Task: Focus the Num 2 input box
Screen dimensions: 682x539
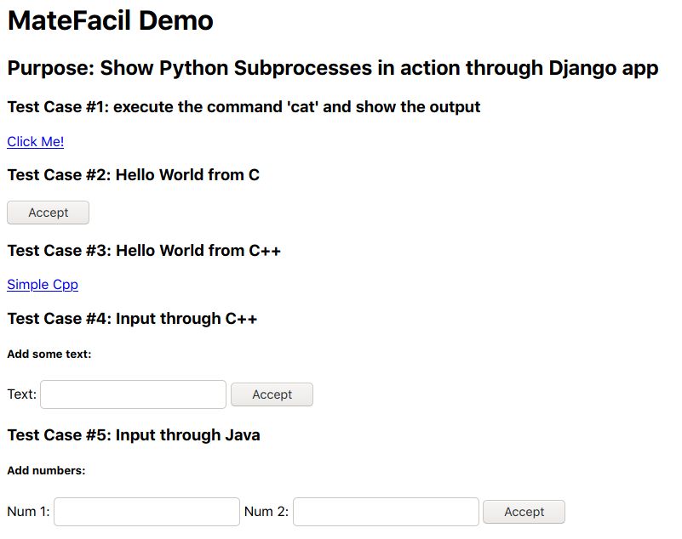Action: (x=386, y=512)
